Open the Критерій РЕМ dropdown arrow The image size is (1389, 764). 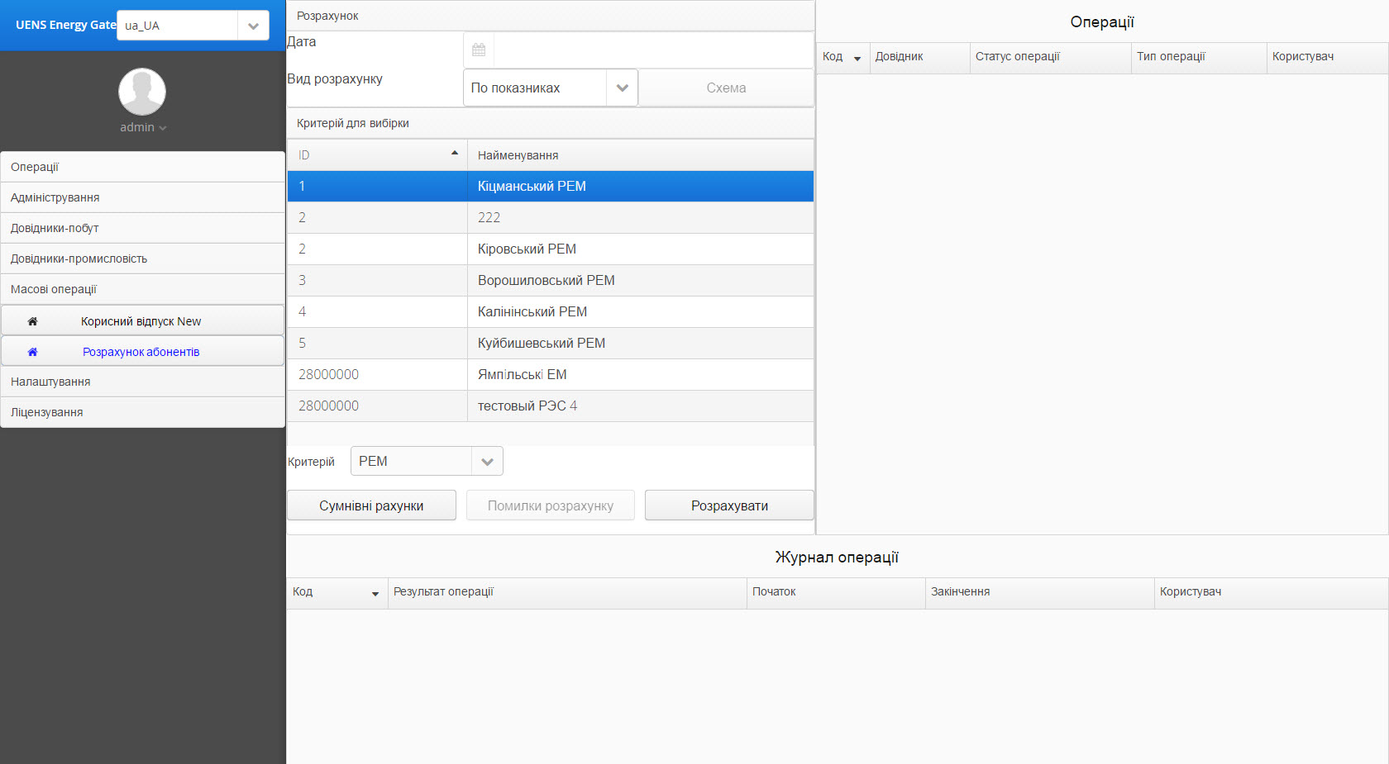487,462
